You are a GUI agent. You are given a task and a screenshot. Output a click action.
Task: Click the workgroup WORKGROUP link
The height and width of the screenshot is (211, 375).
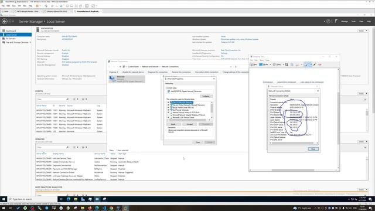point(67,39)
